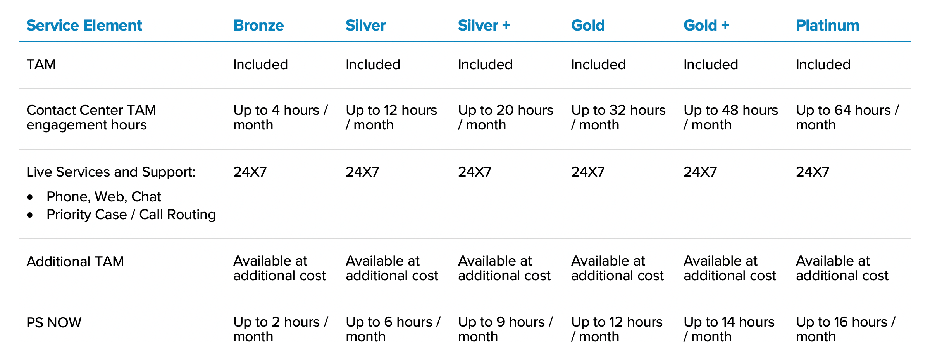Click the Platinum column header
The width and height of the screenshot is (930, 361).
827,26
